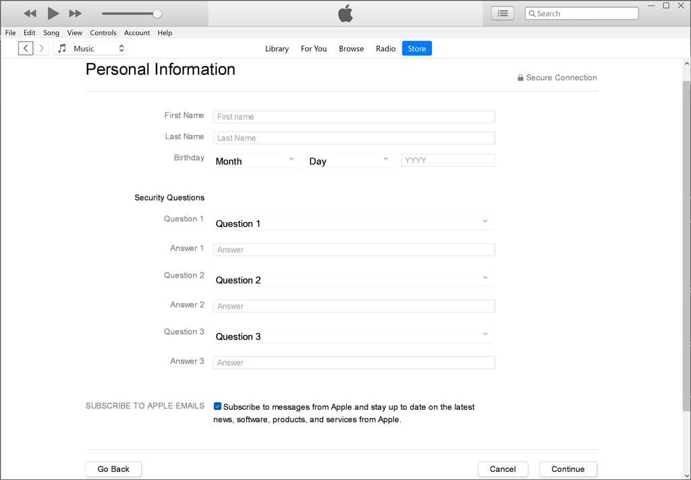Viewport: 691px width, 480px height.
Task: Open the Song menu
Action: 51,32
